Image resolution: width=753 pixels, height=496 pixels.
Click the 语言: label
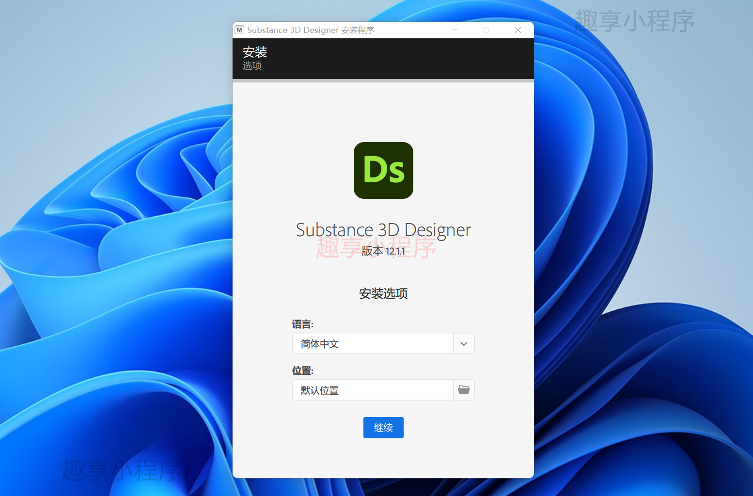pos(303,324)
